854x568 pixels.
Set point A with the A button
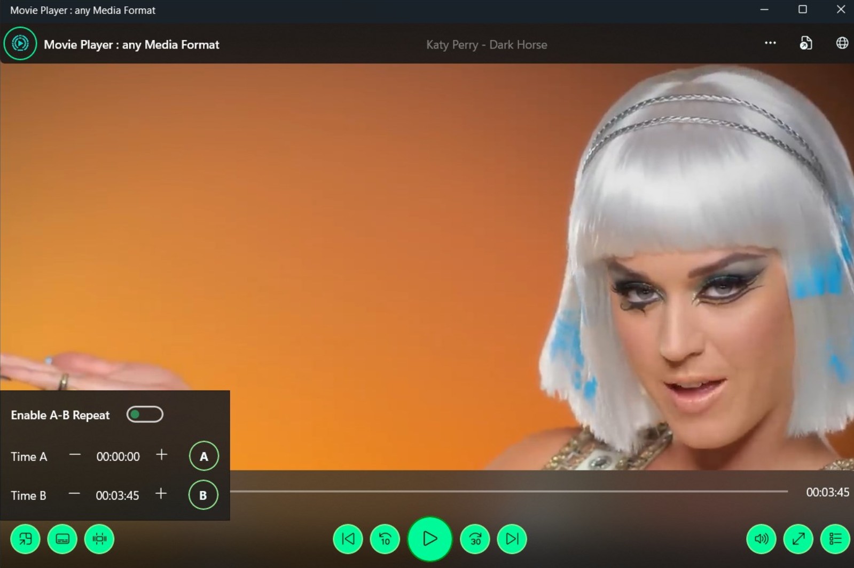tap(204, 456)
